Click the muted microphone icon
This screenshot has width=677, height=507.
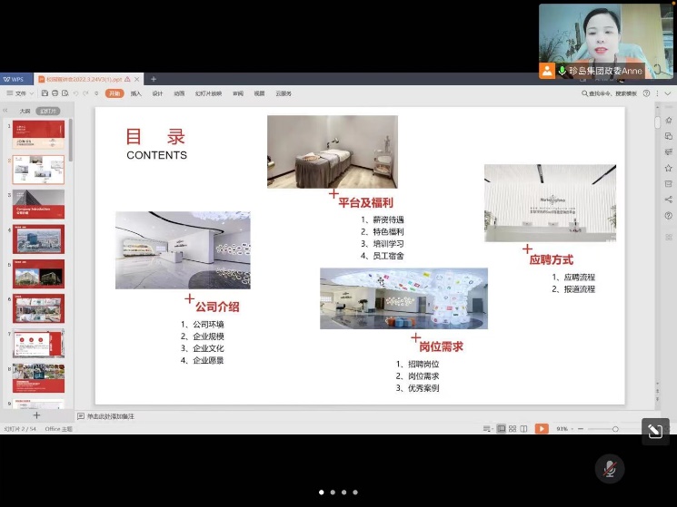[609, 468]
